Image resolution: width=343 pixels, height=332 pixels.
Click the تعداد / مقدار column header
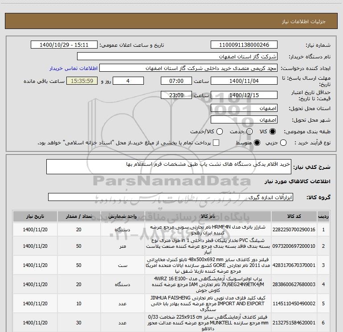pyautogui.click(x=79, y=216)
